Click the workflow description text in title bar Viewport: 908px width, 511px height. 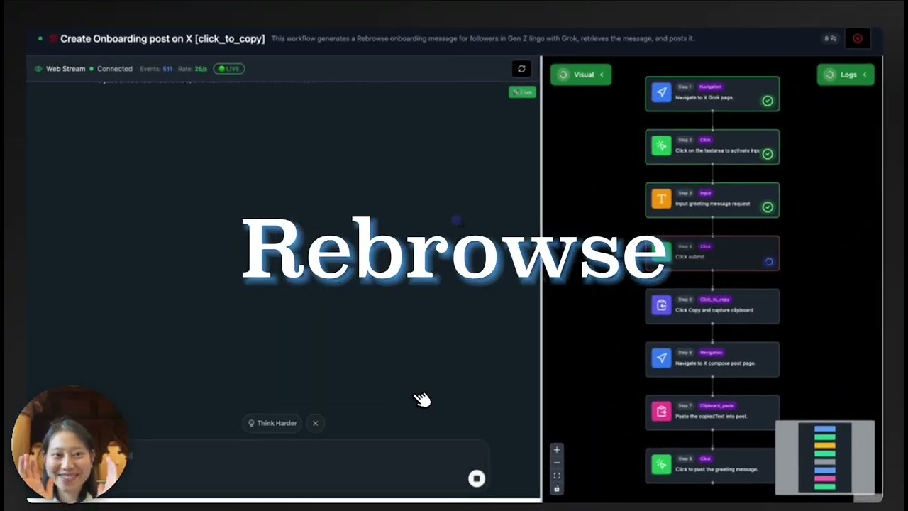pyautogui.click(x=482, y=38)
